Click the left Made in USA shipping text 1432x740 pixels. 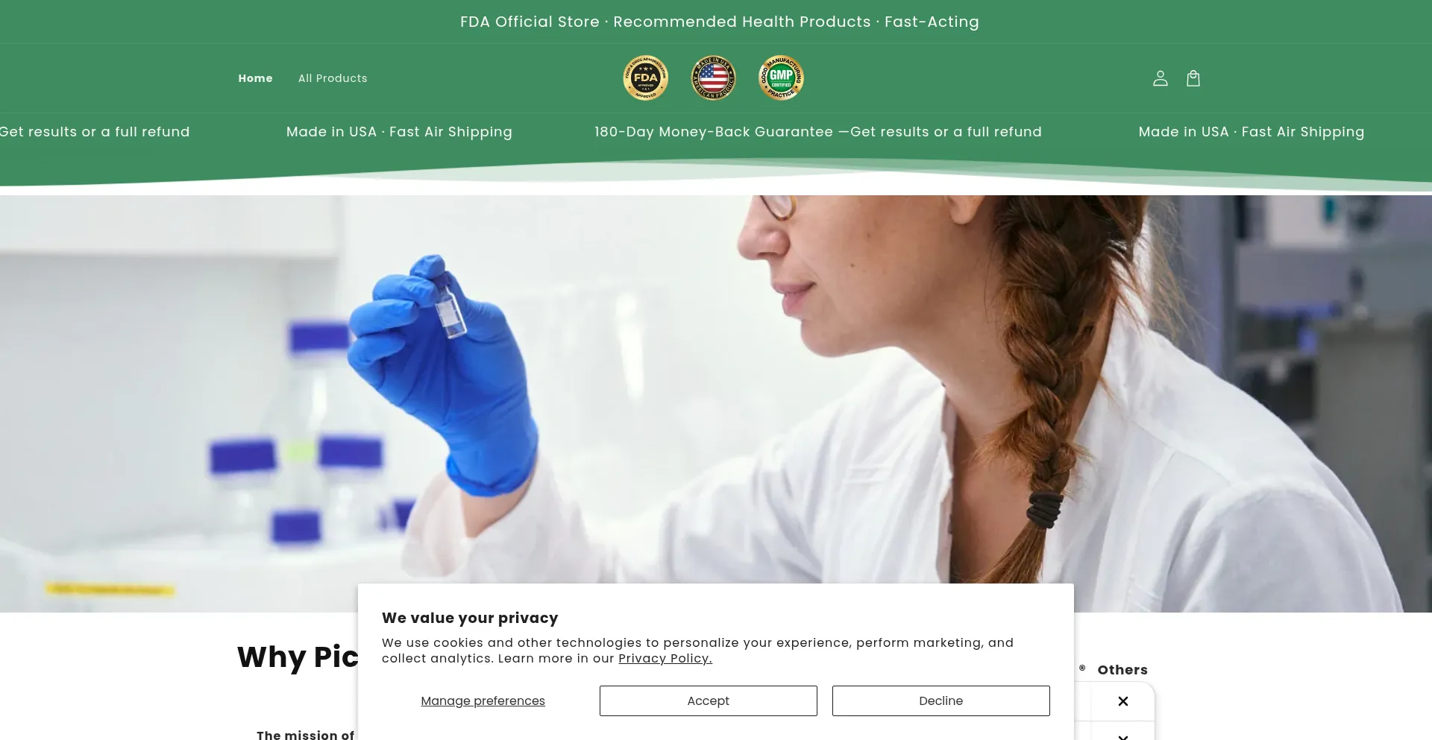pyautogui.click(x=399, y=132)
